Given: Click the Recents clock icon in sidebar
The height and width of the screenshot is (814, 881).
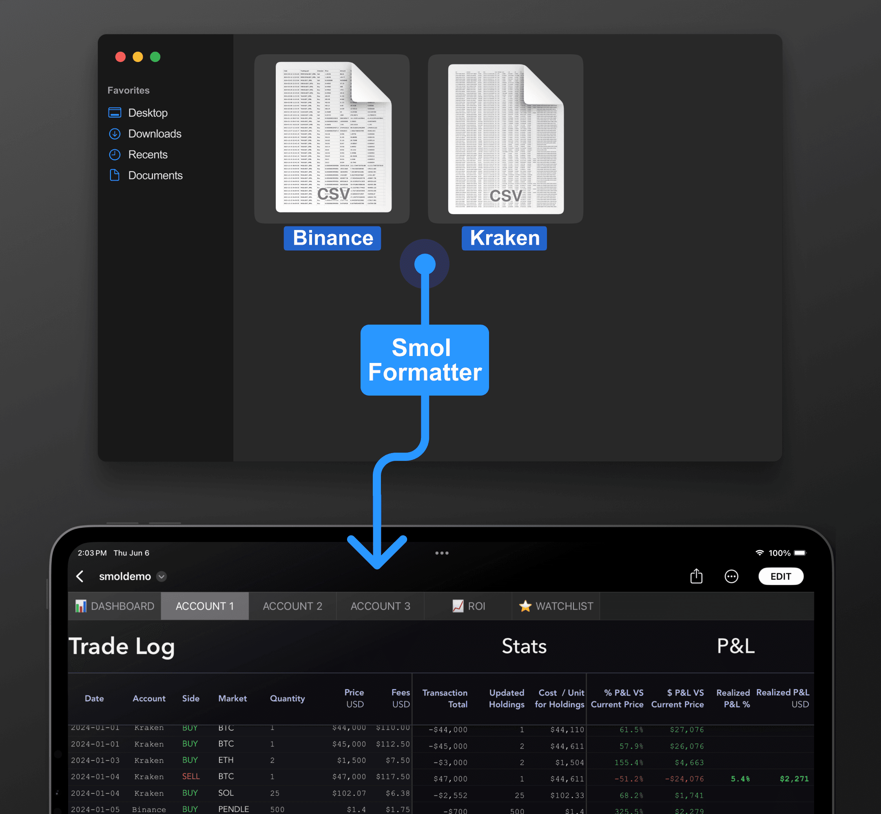Looking at the screenshot, I should (x=115, y=155).
